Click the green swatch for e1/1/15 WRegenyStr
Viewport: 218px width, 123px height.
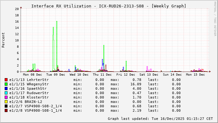click(x=6, y=84)
